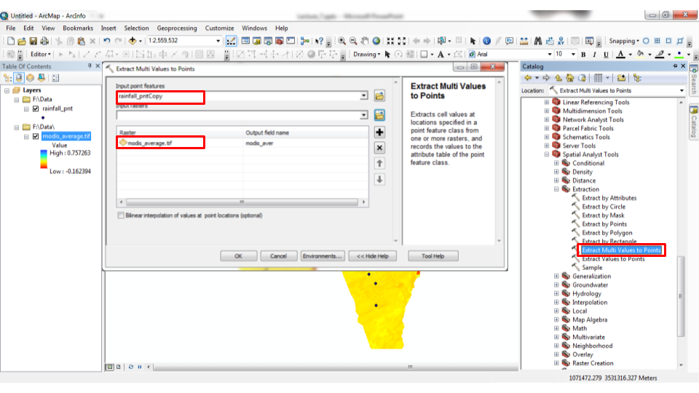Click the Add Data toolbar icon

point(133,41)
